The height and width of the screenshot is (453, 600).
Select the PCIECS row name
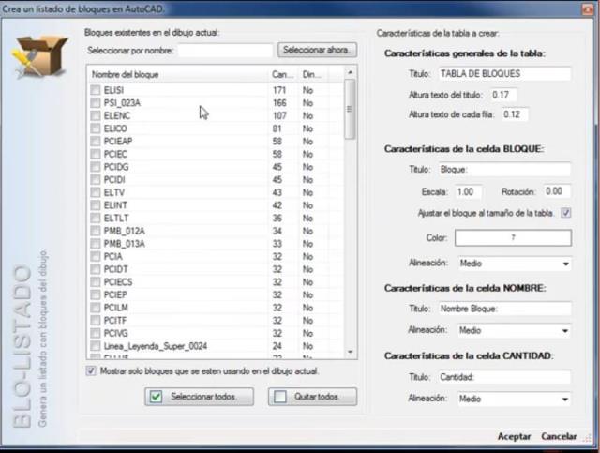[x=118, y=281]
